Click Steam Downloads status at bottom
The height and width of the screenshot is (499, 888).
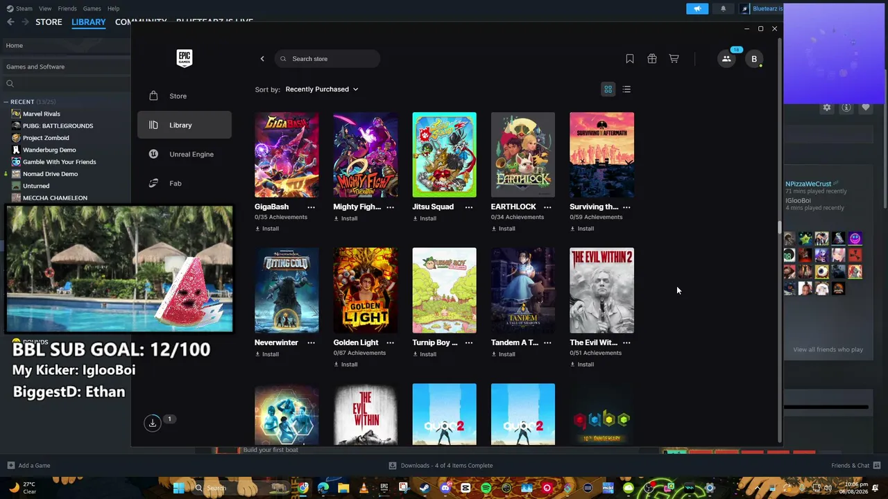[x=441, y=466]
